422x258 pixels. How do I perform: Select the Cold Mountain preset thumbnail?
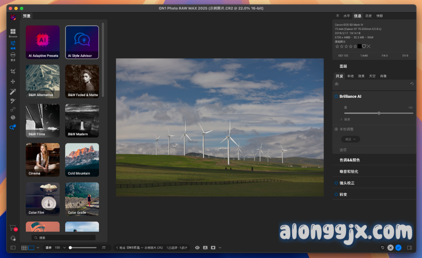coord(82,160)
